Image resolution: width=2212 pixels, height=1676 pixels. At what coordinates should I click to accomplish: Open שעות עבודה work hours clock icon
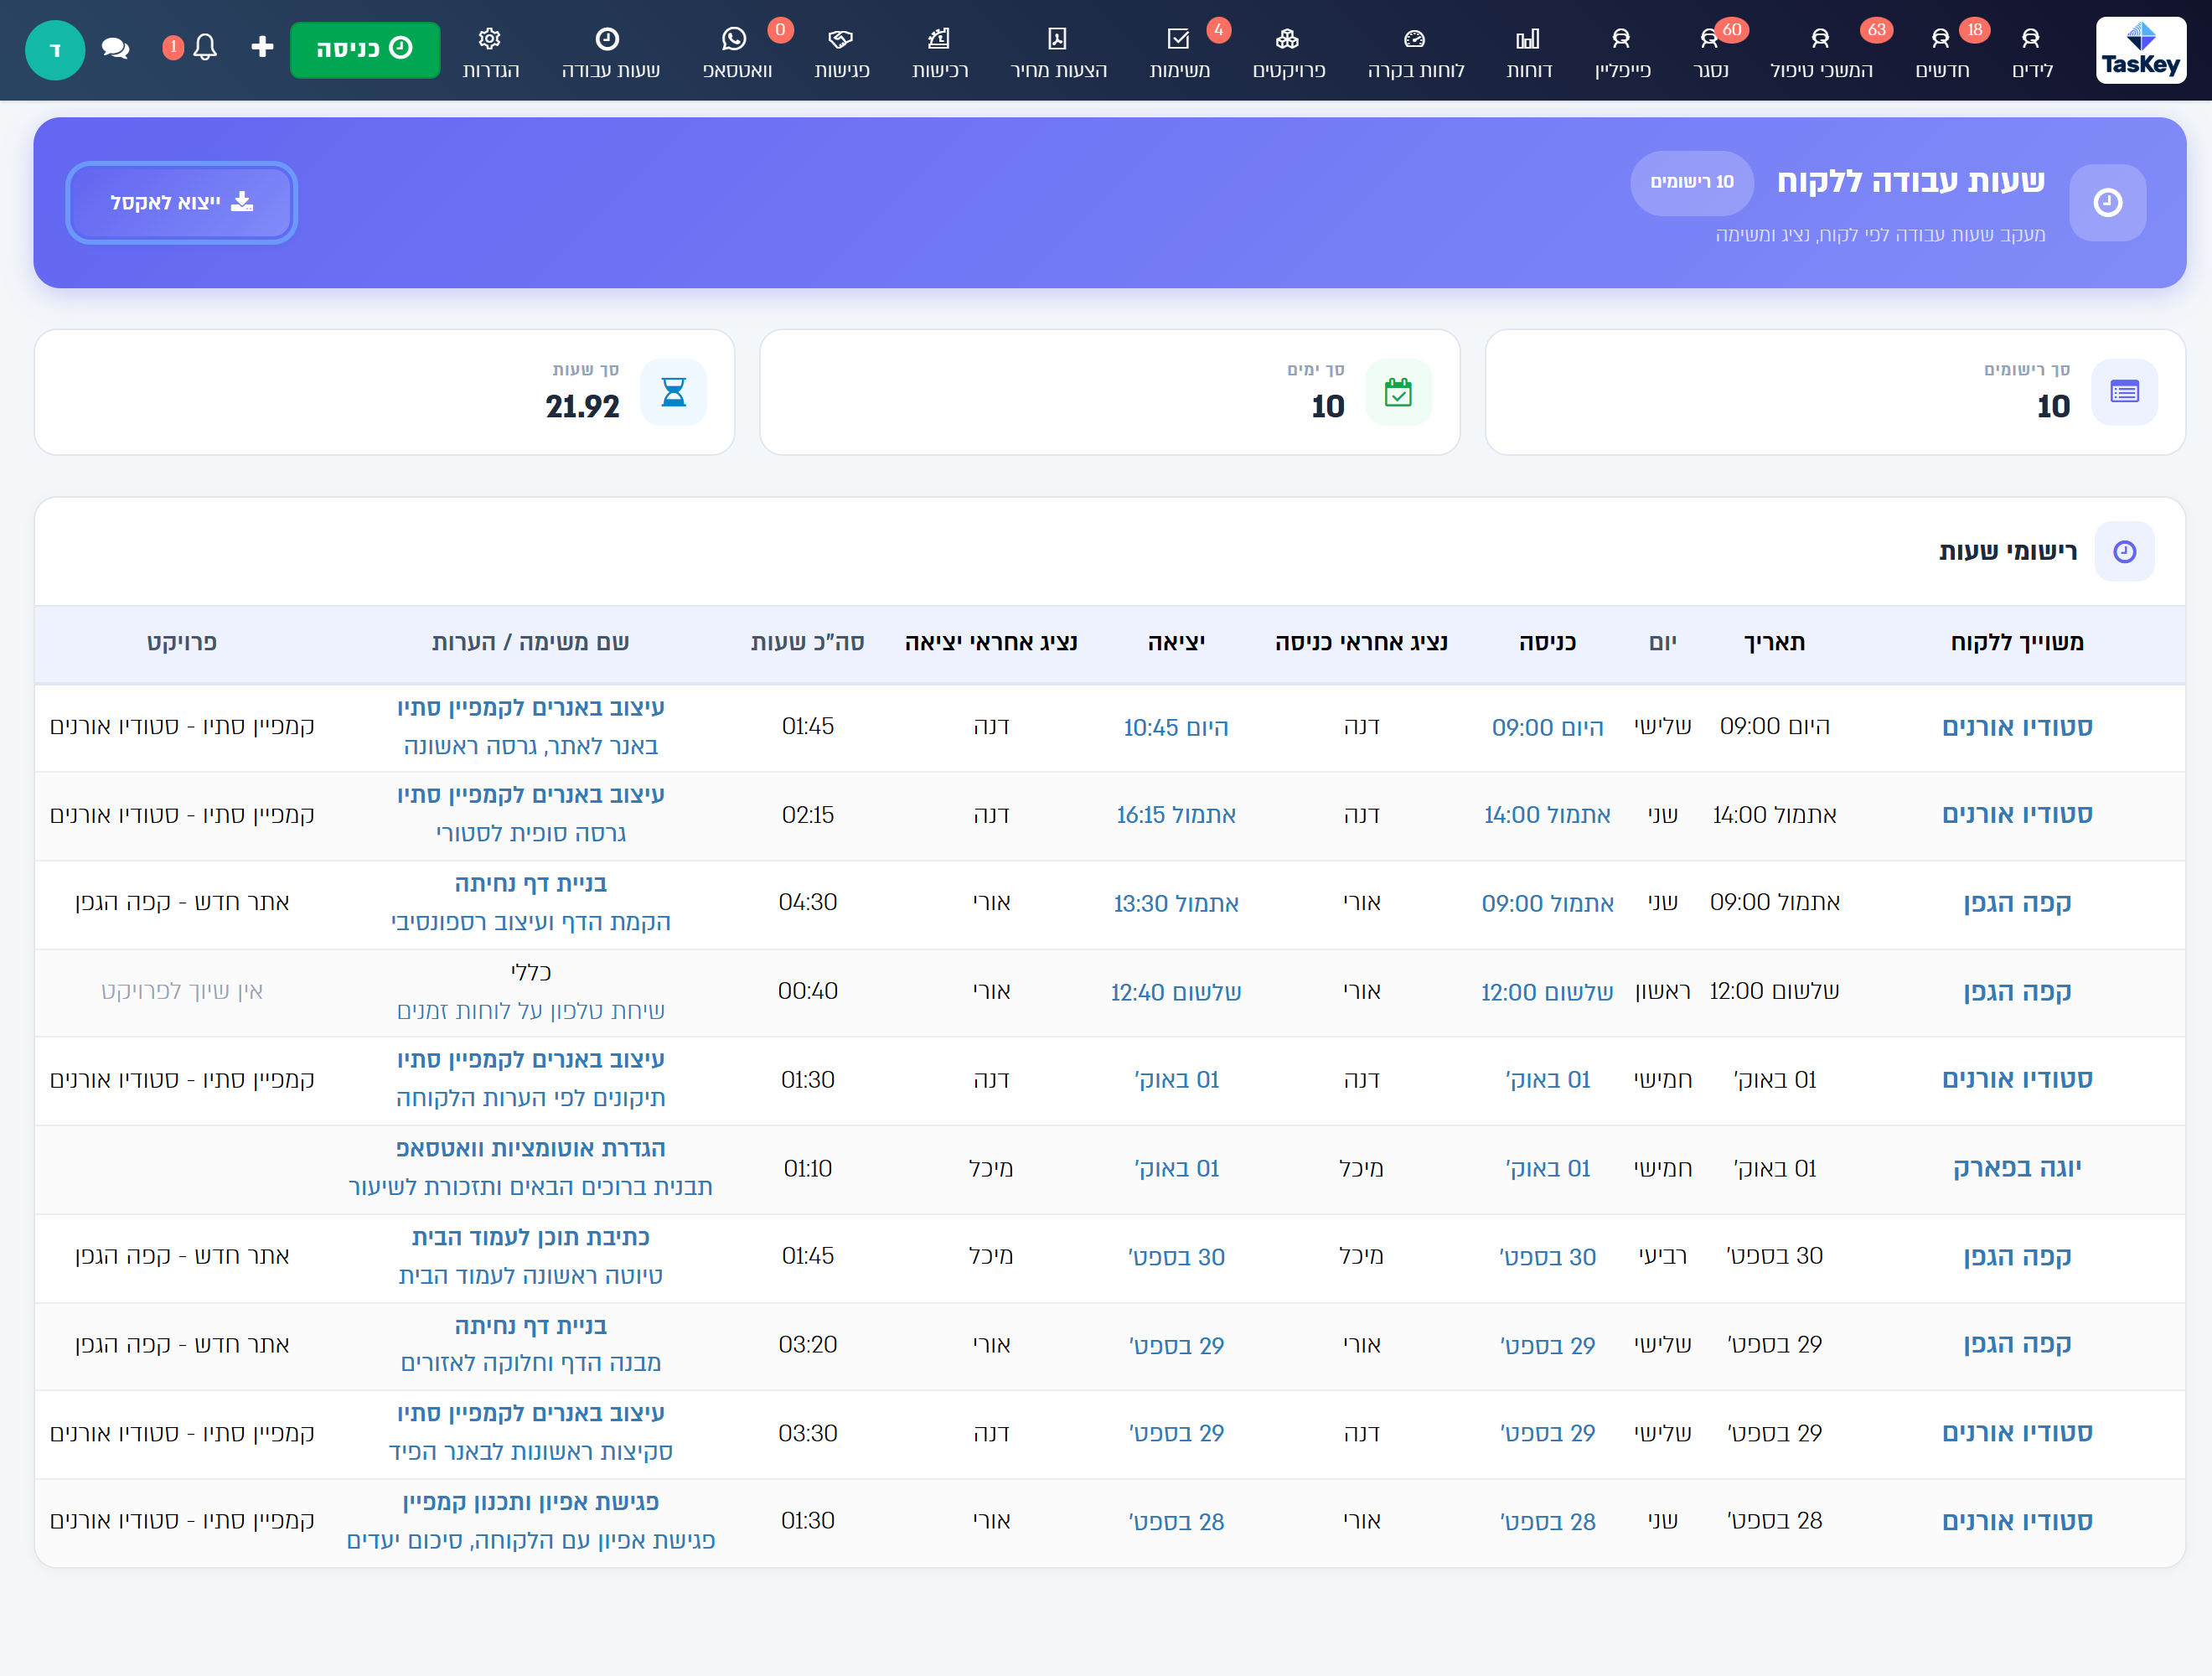[x=608, y=38]
